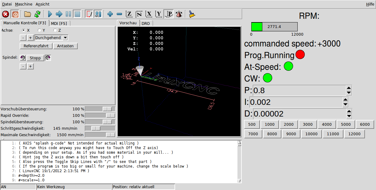
Task: Decrease the I value with down arrow
Action: pyautogui.click(x=346, y=105)
